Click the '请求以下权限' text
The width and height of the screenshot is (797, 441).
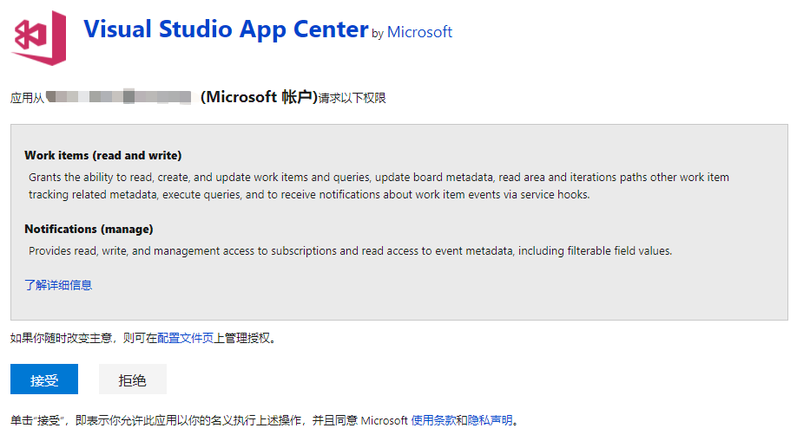point(352,98)
